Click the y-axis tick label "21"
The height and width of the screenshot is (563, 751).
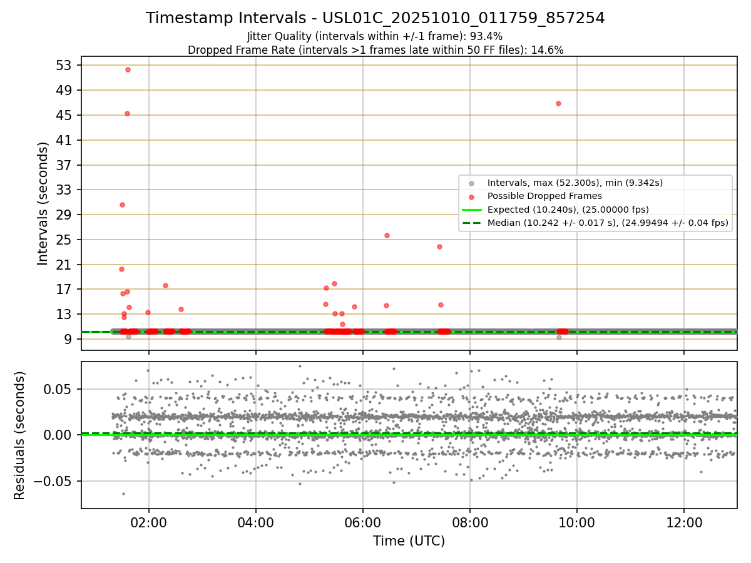[65, 265]
